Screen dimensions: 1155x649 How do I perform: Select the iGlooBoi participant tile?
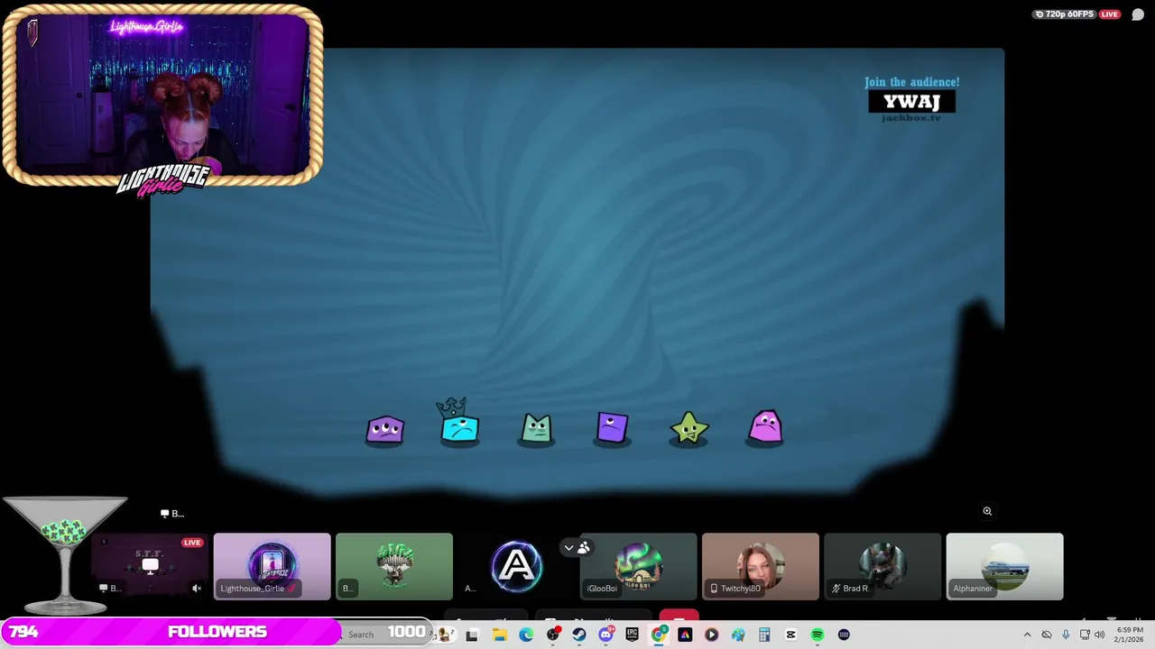638,566
